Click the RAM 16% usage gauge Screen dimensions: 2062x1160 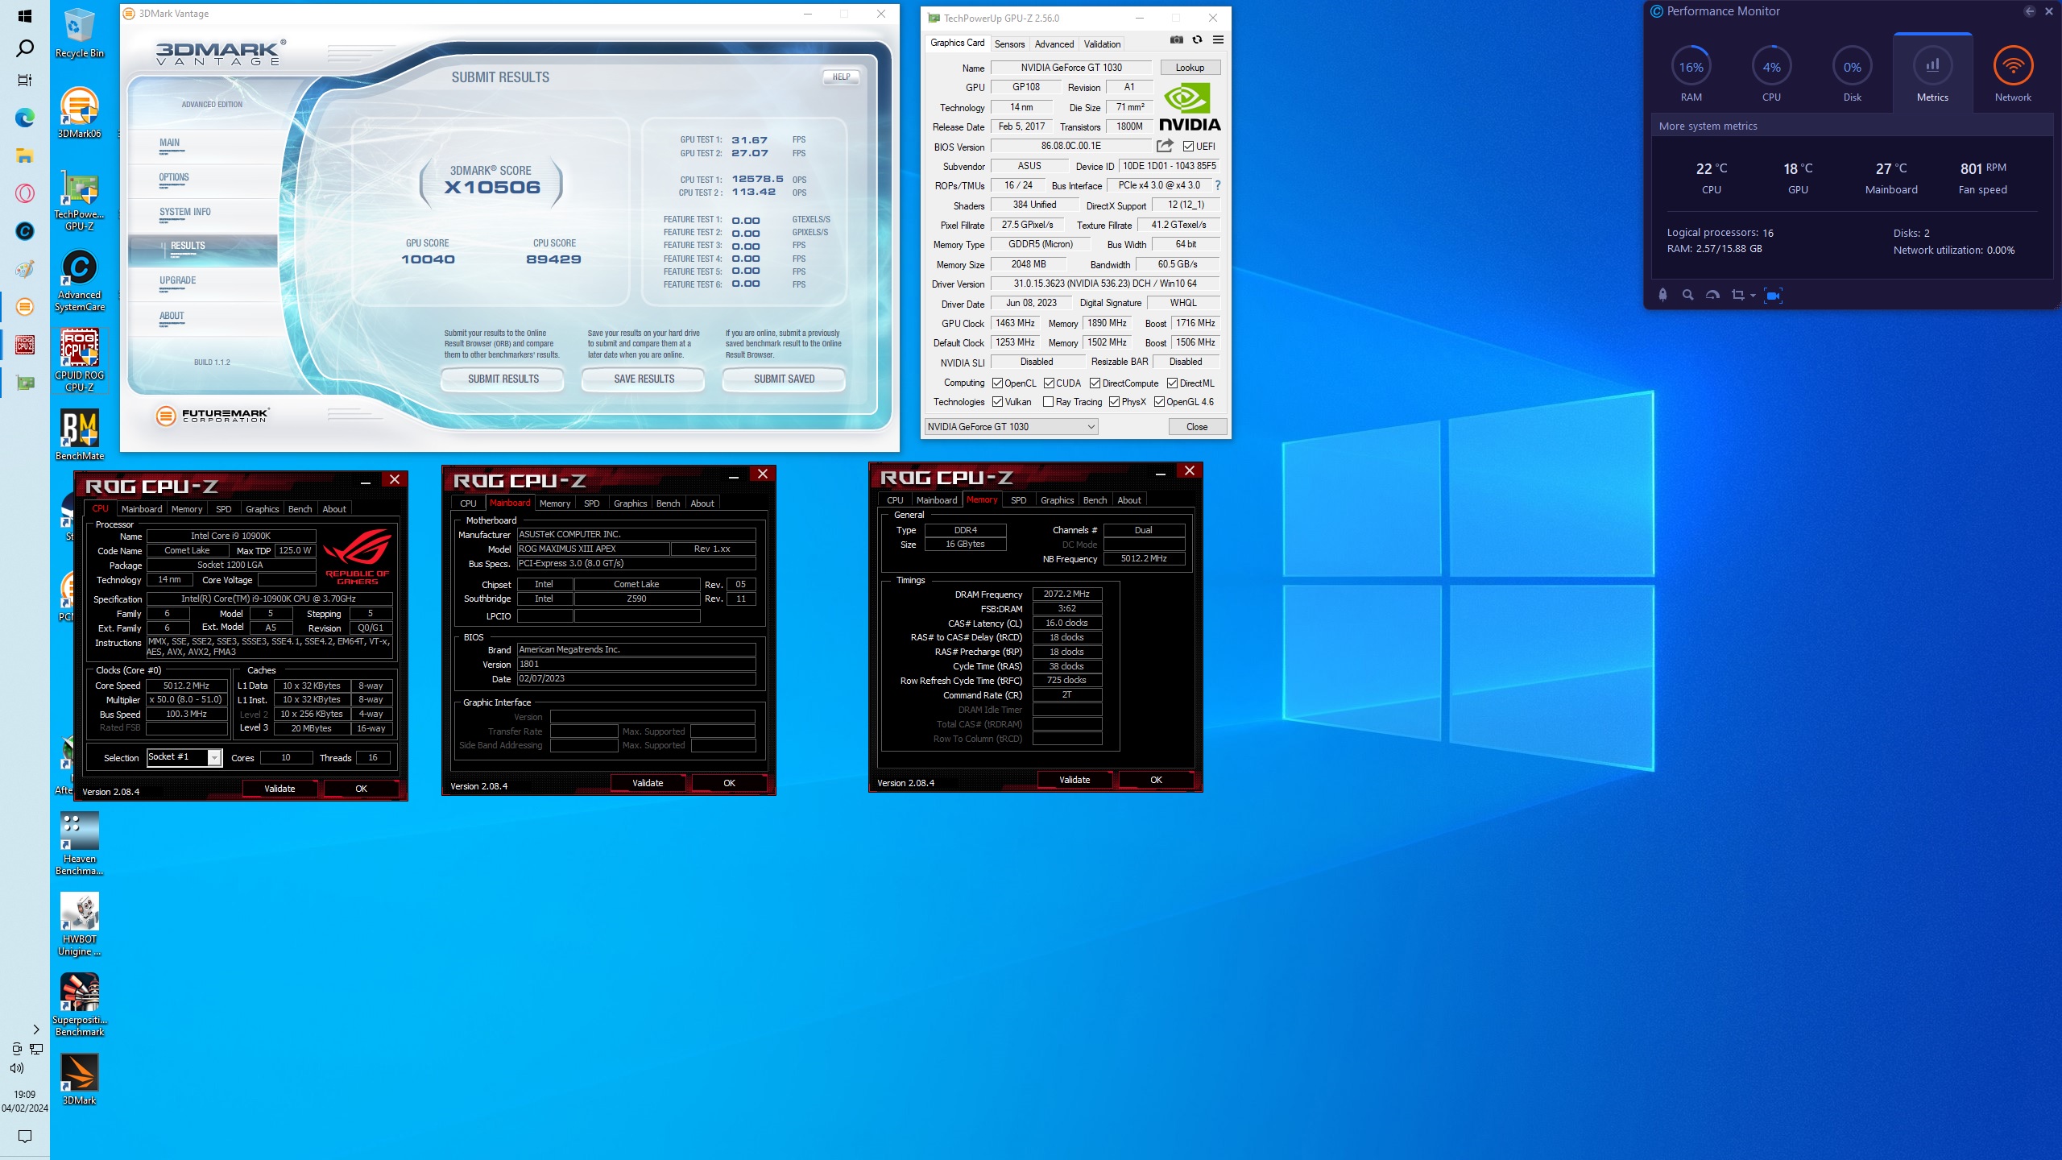(1691, 67)
